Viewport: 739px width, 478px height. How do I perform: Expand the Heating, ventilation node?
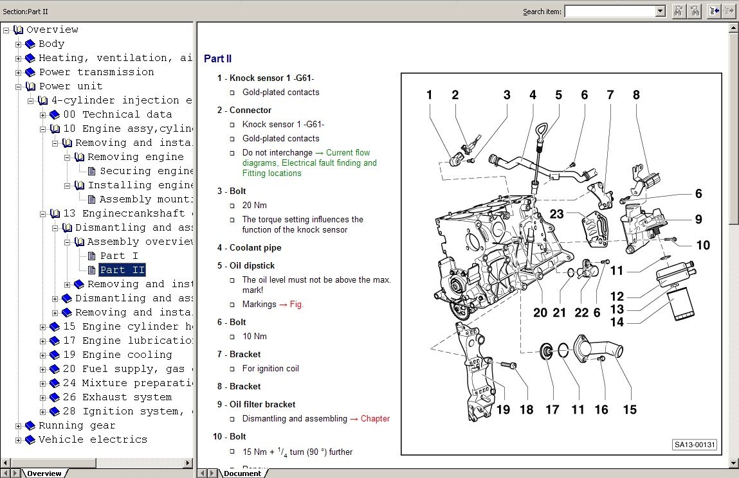point(19,58)
